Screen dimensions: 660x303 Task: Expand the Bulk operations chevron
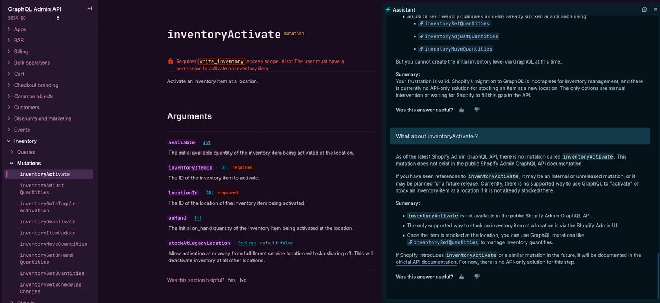[9, 63]
